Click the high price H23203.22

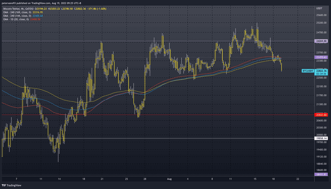54,9
